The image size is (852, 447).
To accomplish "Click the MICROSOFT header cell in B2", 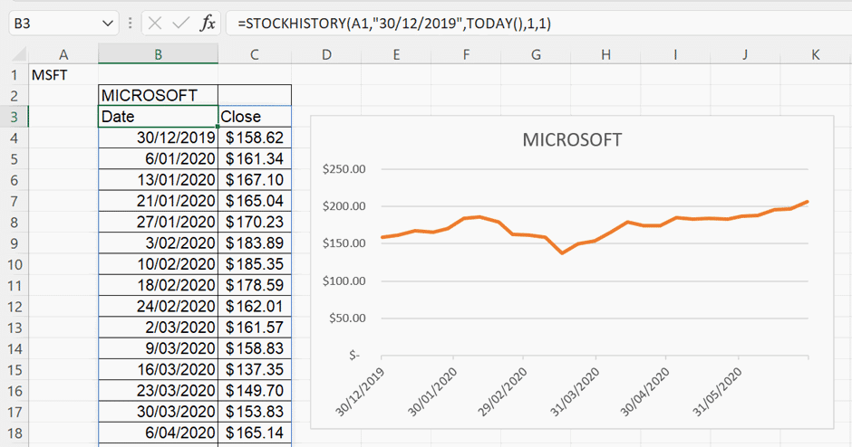I will click(x=158, y=95).
